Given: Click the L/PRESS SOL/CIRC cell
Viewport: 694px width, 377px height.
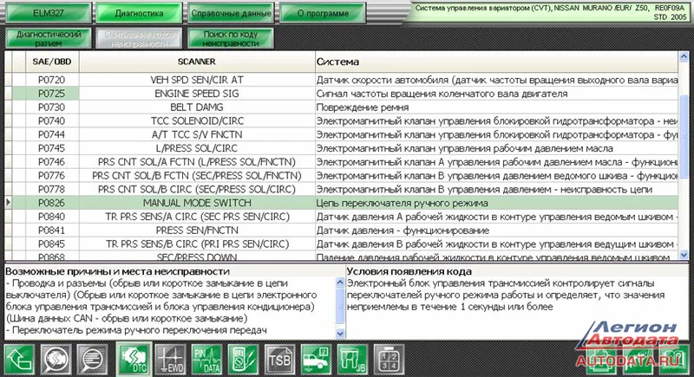Looking at the screenshot, I should 197,148.
